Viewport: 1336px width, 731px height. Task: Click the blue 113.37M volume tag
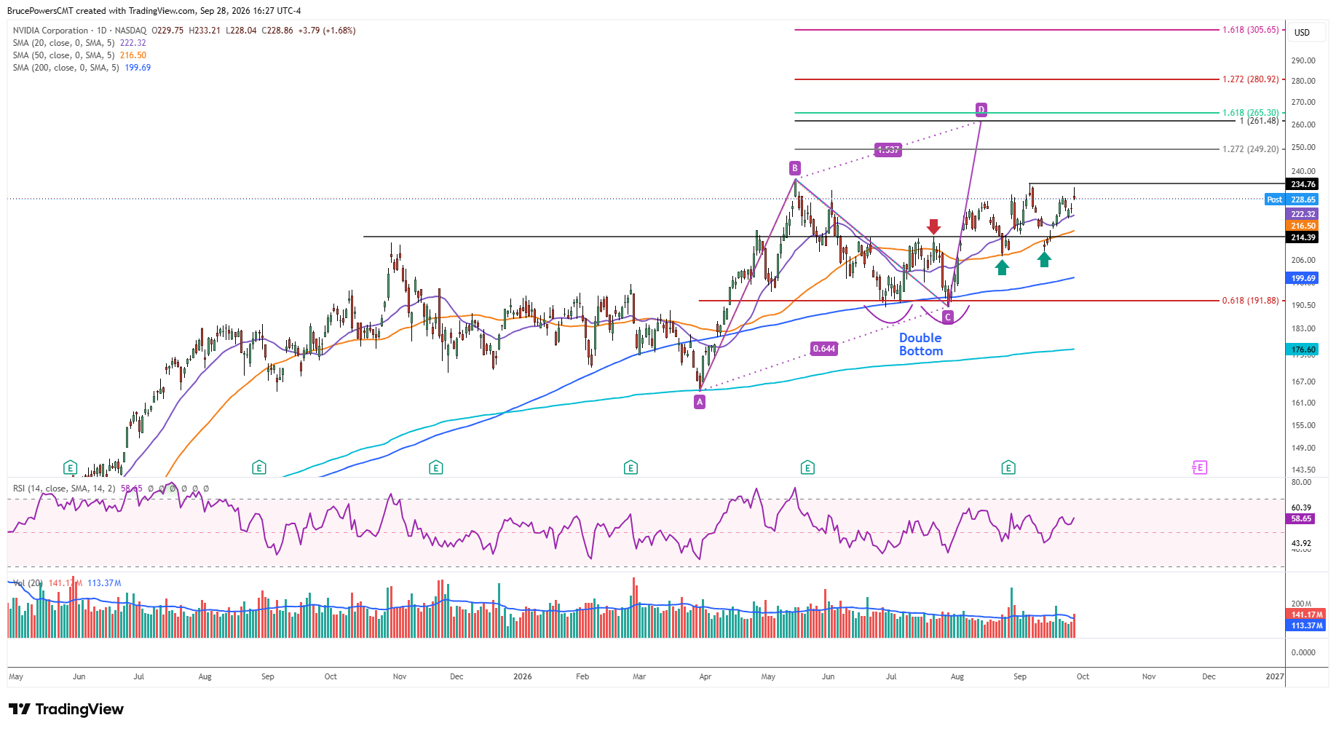1307,625
